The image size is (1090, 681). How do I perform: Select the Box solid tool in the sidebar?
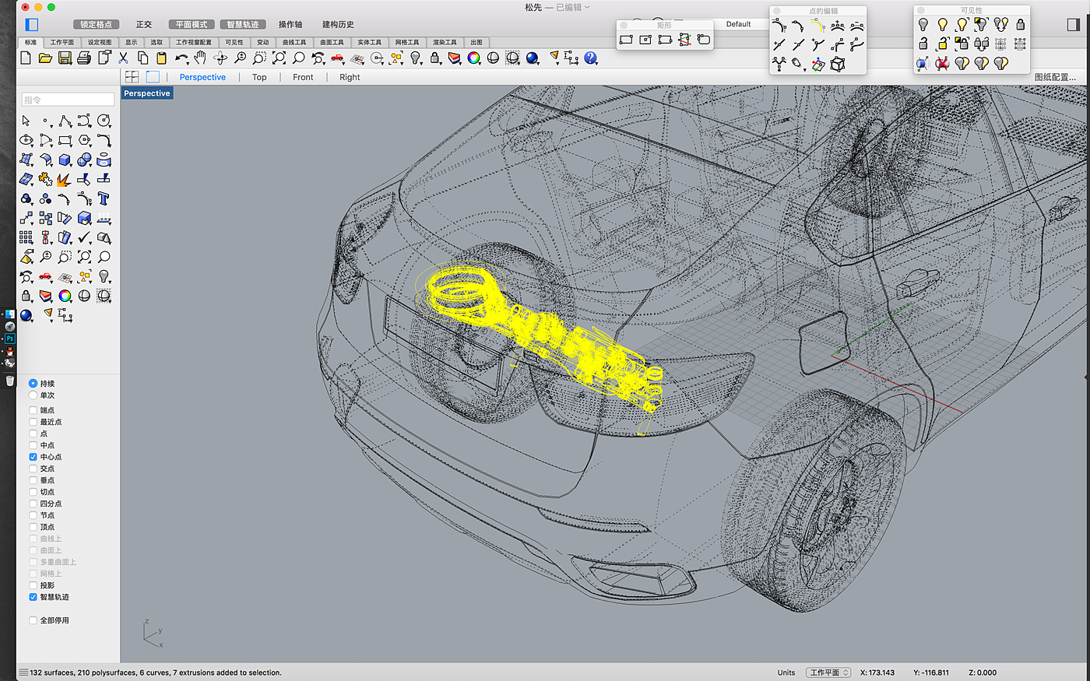click(65, 160)
